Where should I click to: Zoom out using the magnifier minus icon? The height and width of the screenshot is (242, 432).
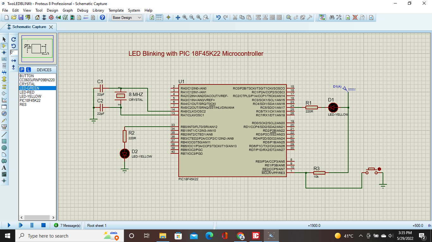(x=192, y=18)
